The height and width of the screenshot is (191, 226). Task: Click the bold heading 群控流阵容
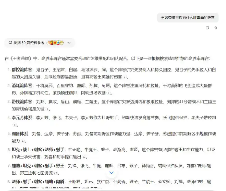(22, 70)
